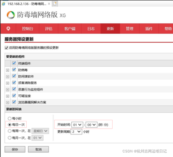Viewport: 173px width, 157px height.
Task: Open the 客户端 menu
Action: click(x=70, y=29)
